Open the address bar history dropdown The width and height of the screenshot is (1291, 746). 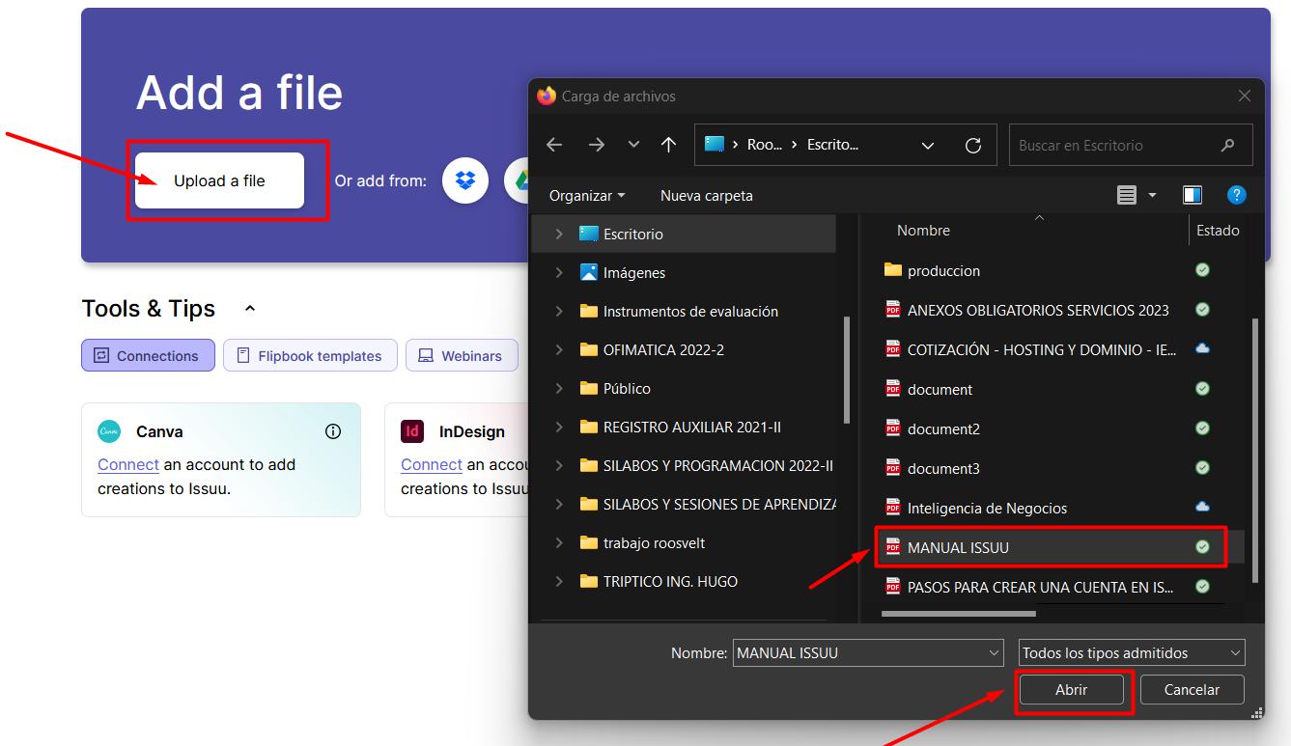(x=928, y=146)
